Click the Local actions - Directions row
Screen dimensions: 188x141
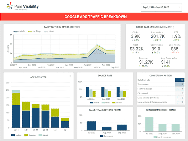click(160, 98)
